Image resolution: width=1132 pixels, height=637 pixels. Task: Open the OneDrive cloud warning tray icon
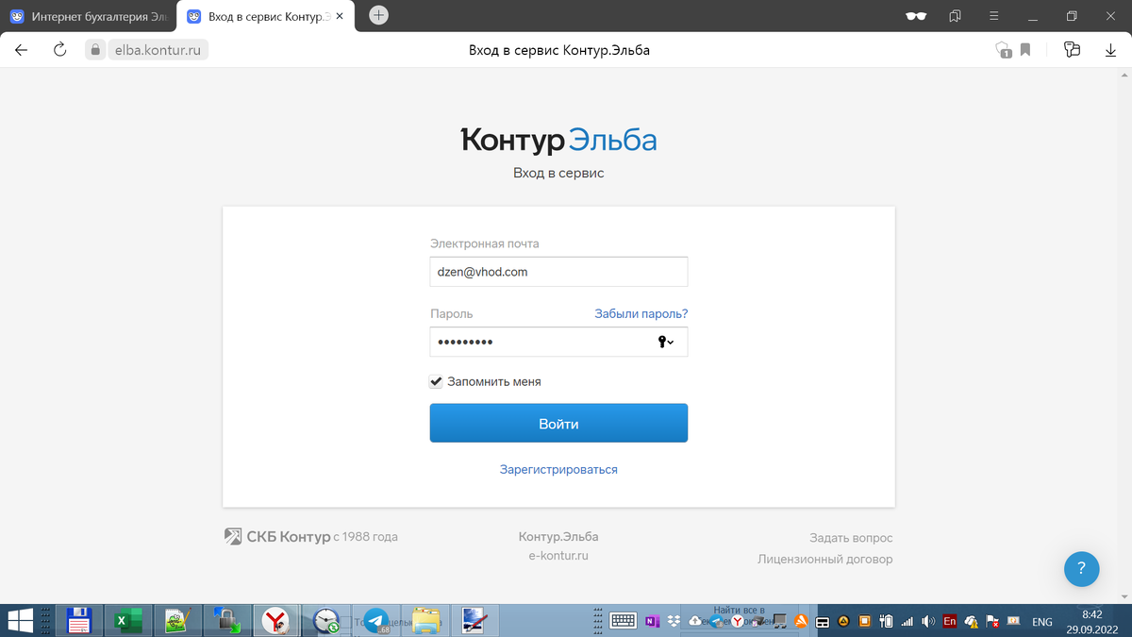[972, 621]
